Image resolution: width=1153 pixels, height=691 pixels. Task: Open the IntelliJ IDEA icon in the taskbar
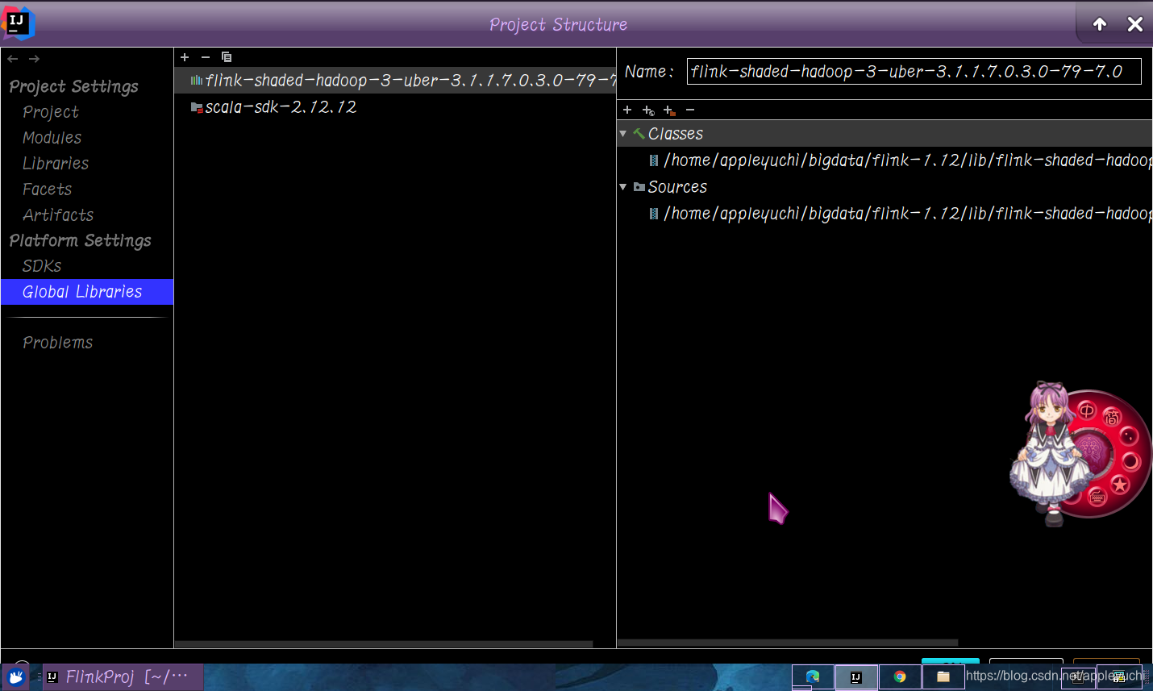(x=856, y=676)
